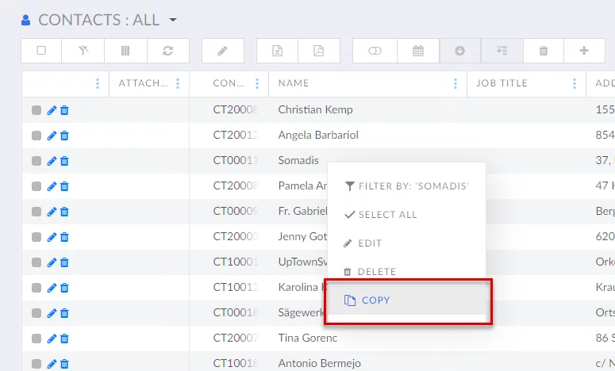This screenshot has height=371, width=615.
Task: Toggle the select-all checkbox in toolbar
Action: [41, 51]
